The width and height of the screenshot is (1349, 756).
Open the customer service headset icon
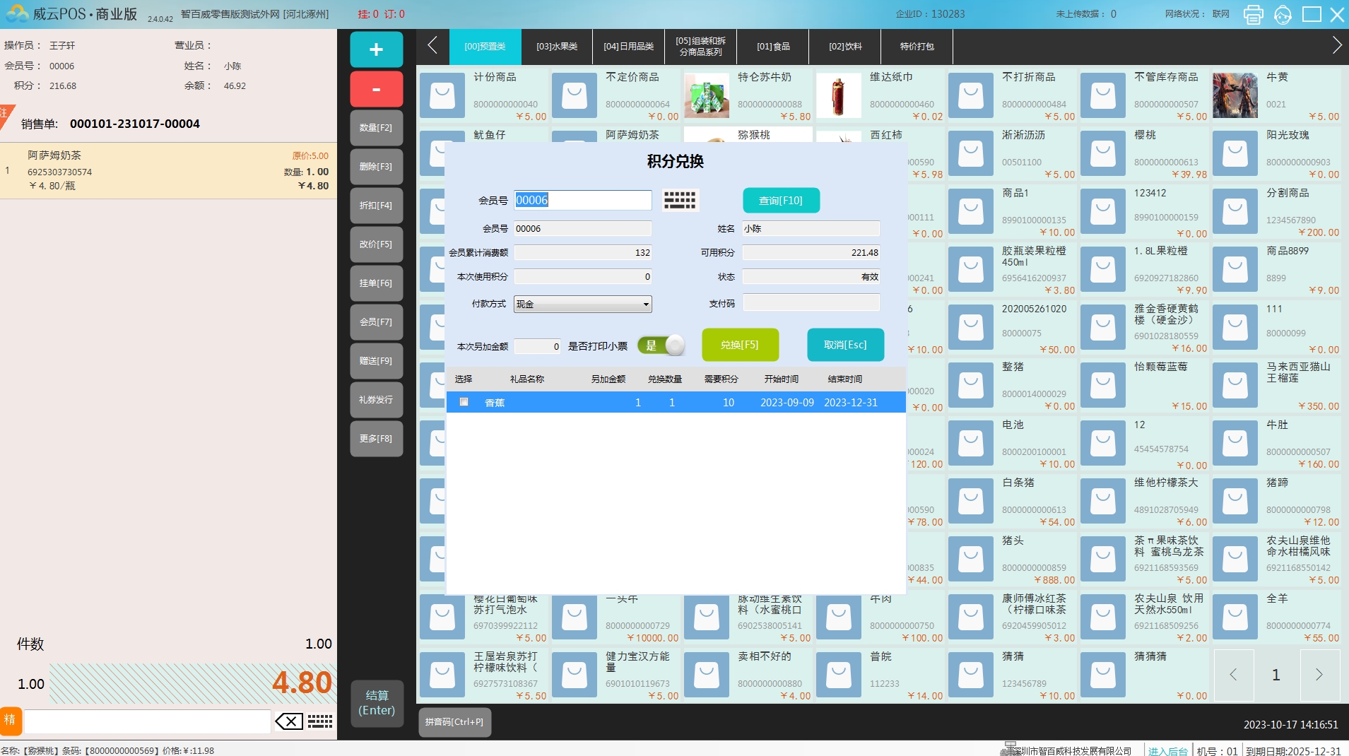[x=1283, y=14]
